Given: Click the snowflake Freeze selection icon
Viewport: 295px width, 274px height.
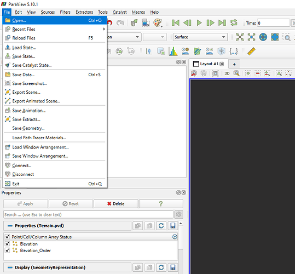Looking at the screenshot, I should tap(221, 51).
